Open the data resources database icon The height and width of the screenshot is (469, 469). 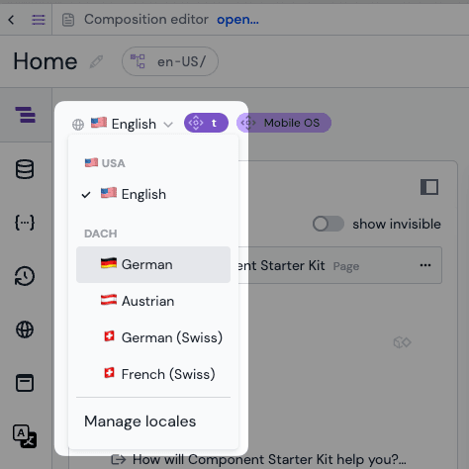coord(25,169)
